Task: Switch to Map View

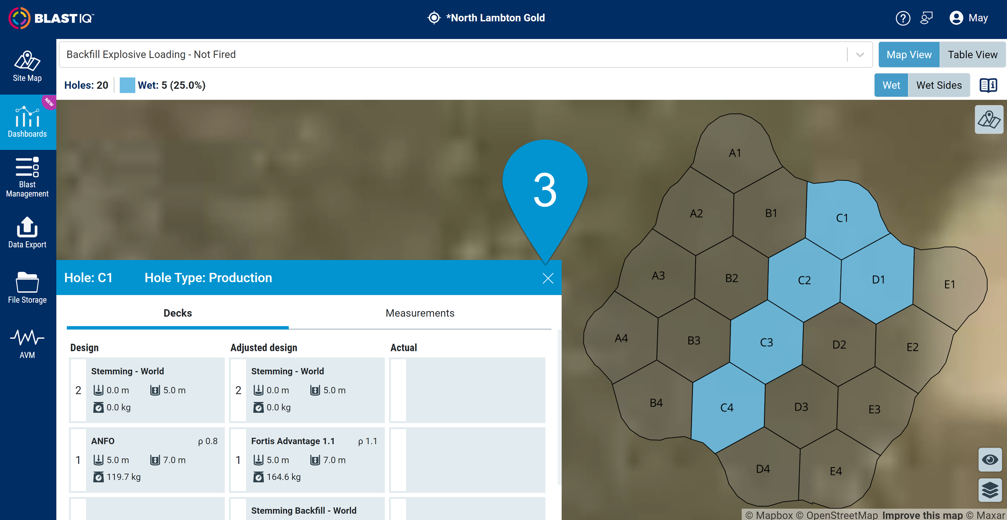Action: click(909, 55)
